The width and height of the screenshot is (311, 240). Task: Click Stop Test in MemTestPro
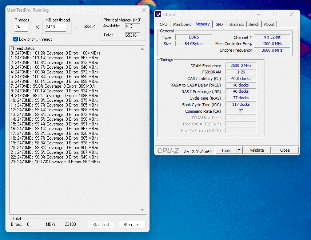click(x=132, y=224)
